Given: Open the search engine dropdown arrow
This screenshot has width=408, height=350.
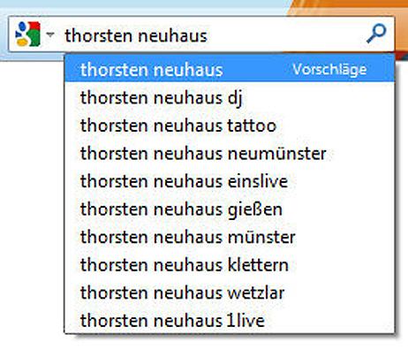Looking at the screenshot, I should [x=50, y=34].
